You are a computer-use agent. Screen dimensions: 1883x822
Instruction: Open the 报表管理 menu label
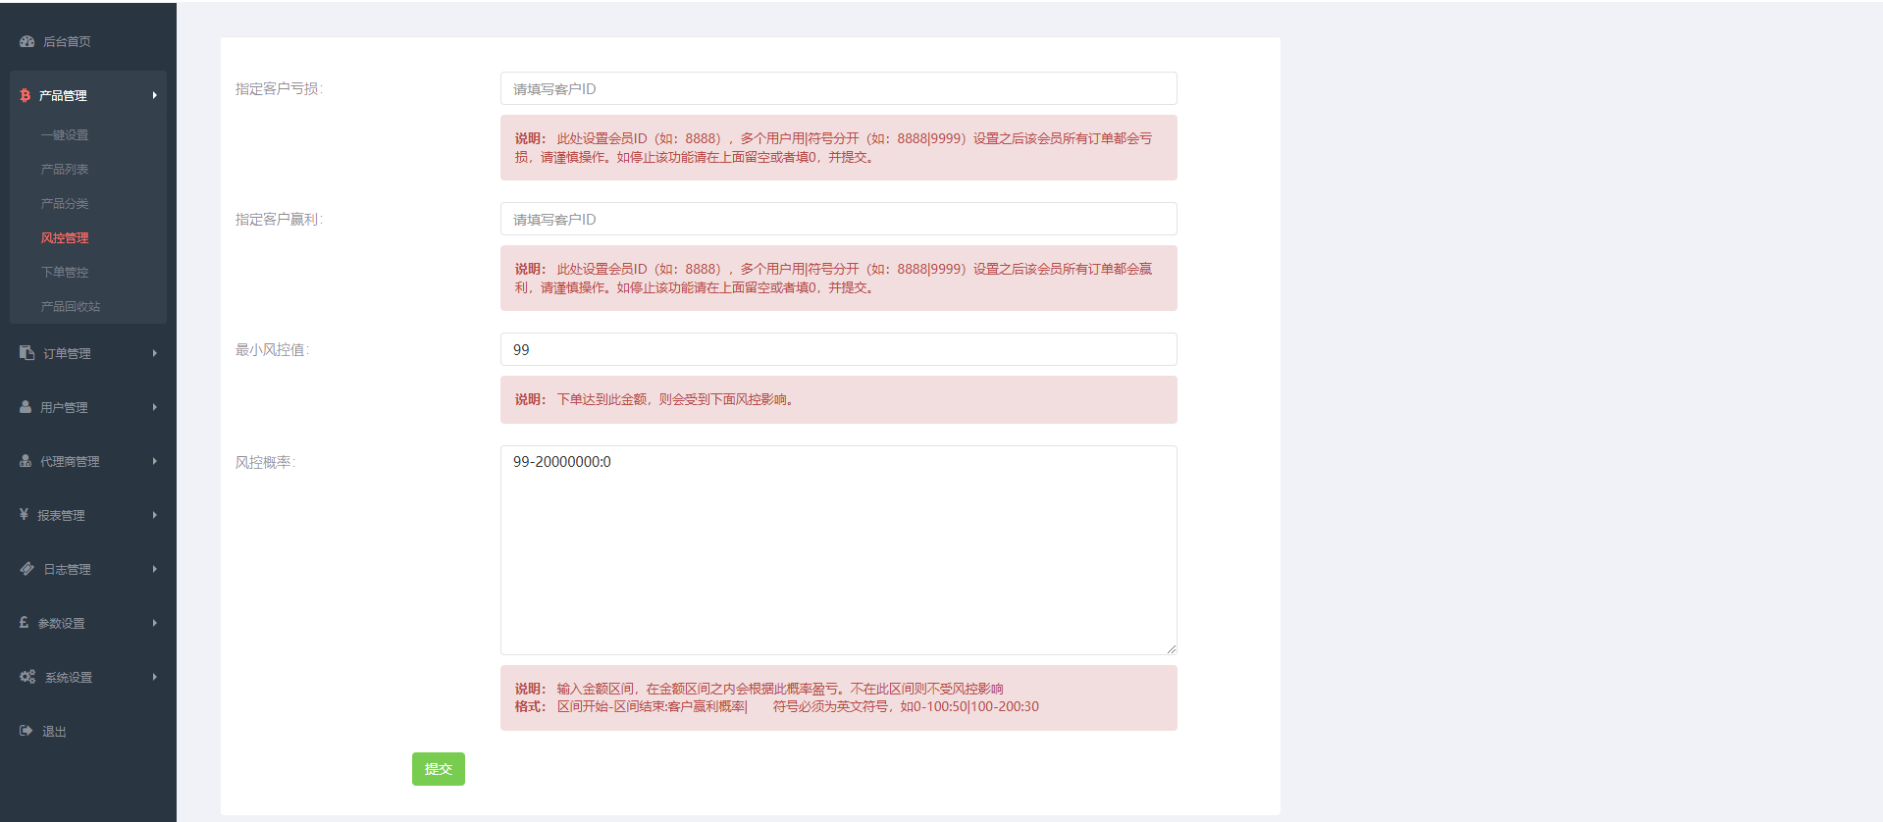pyautogui.click(x=61, y=516)
